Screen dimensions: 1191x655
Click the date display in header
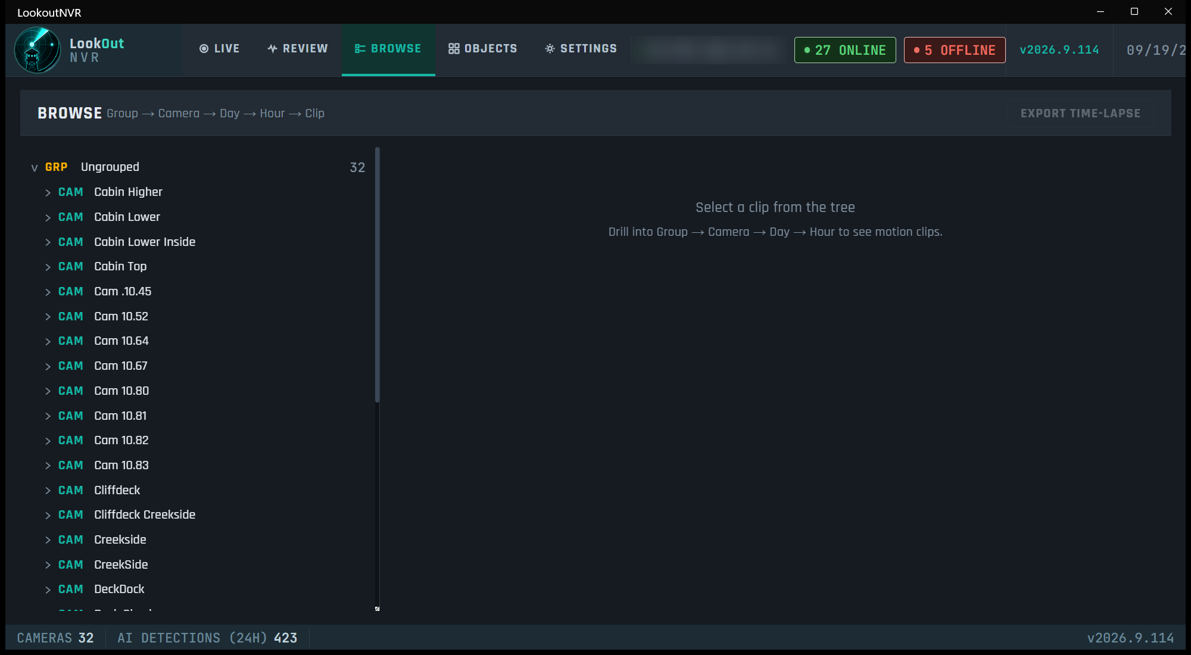point(1155,50)
